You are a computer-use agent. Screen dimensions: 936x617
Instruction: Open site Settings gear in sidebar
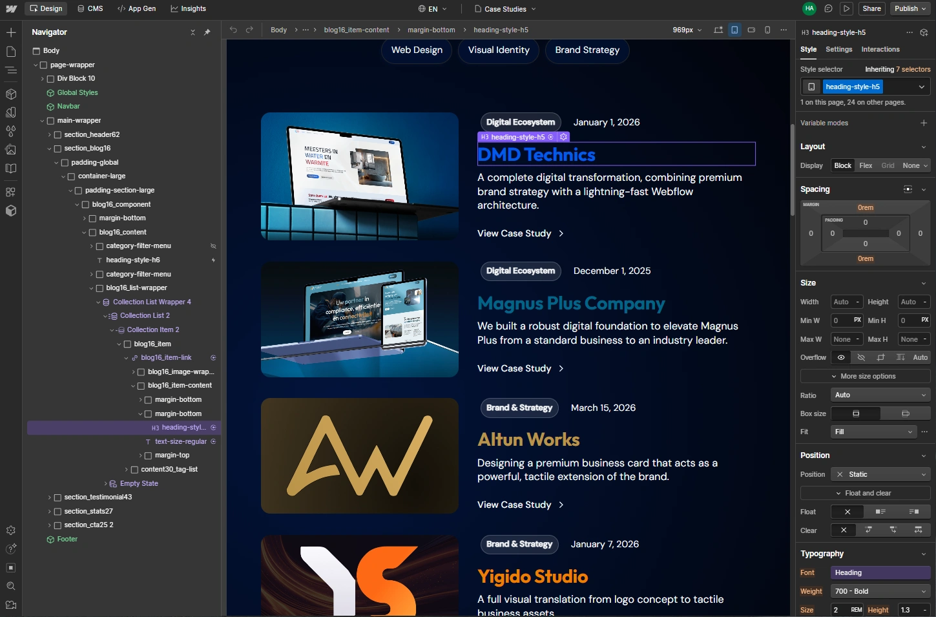coord(11,530)
